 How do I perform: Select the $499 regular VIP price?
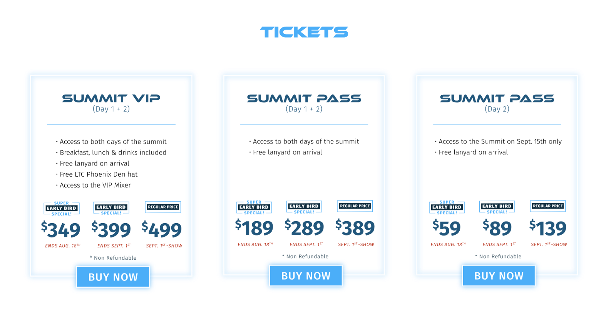pyautogui.click(x=162, y=230)
